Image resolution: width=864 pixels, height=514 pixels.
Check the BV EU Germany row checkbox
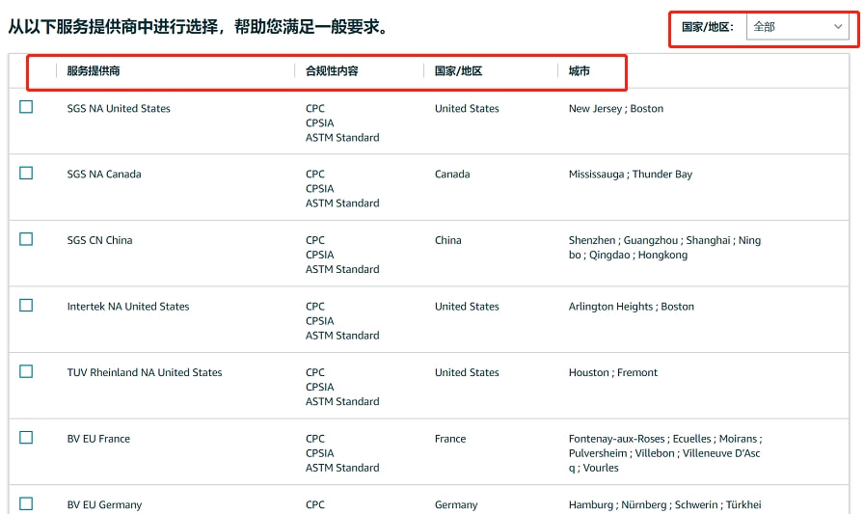[26, 503]
